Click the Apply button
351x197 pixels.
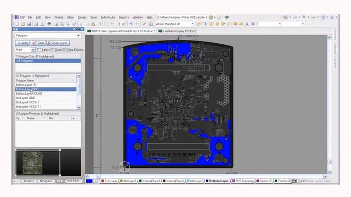(22, 43)
